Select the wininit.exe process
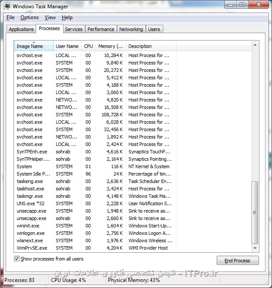 (x=95, y=226)
